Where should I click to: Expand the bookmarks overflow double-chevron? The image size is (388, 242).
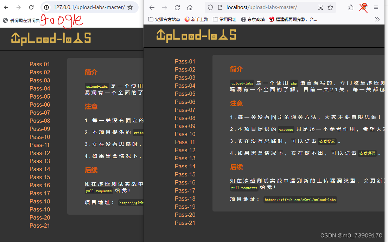pyautogui.click(x=377, y=19)
